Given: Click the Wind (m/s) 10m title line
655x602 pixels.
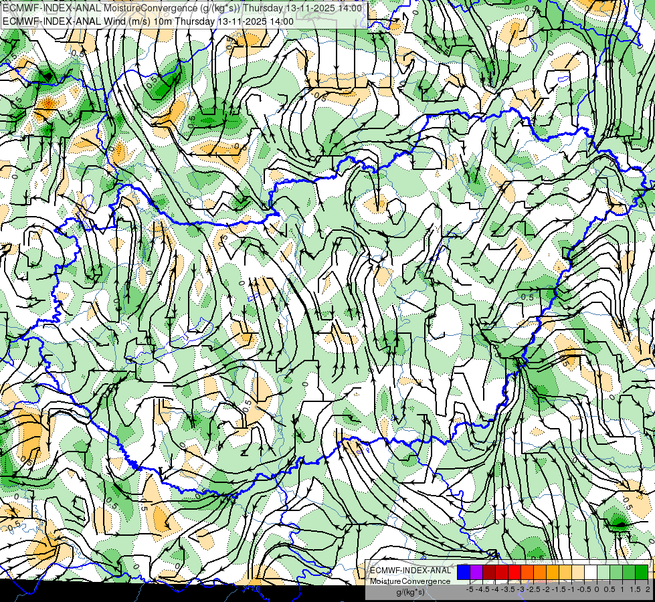Looking at the screenshot, I should tap(148, 21).
